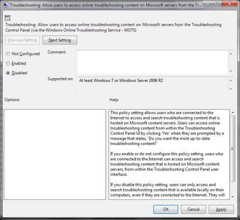This screenshot has height=220, width=240.
Task: Click Comment box scroll down arrow
Action: (x=231, y=71)
